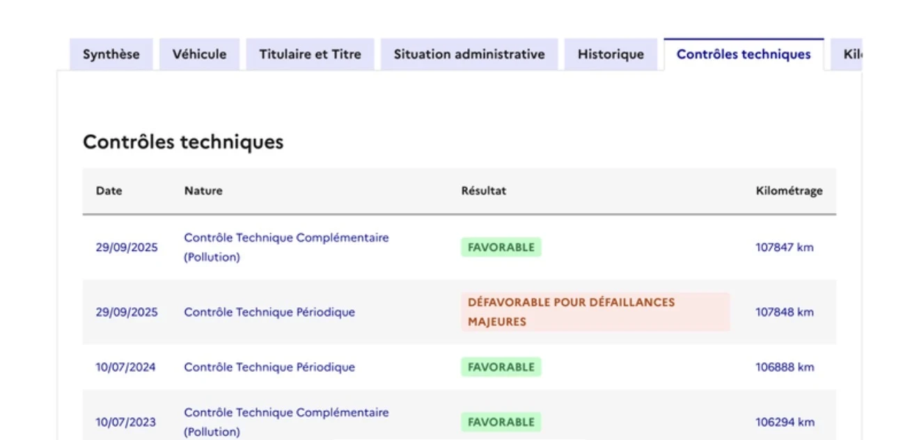The height and width of the screenshot is (440, 919).
Task: Click the Nature column header
Action: tap(203, 191)
